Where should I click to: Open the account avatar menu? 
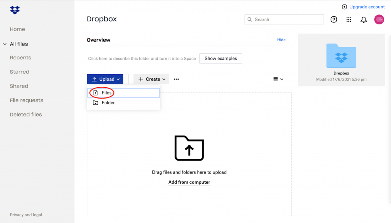(x=379, y=19)
